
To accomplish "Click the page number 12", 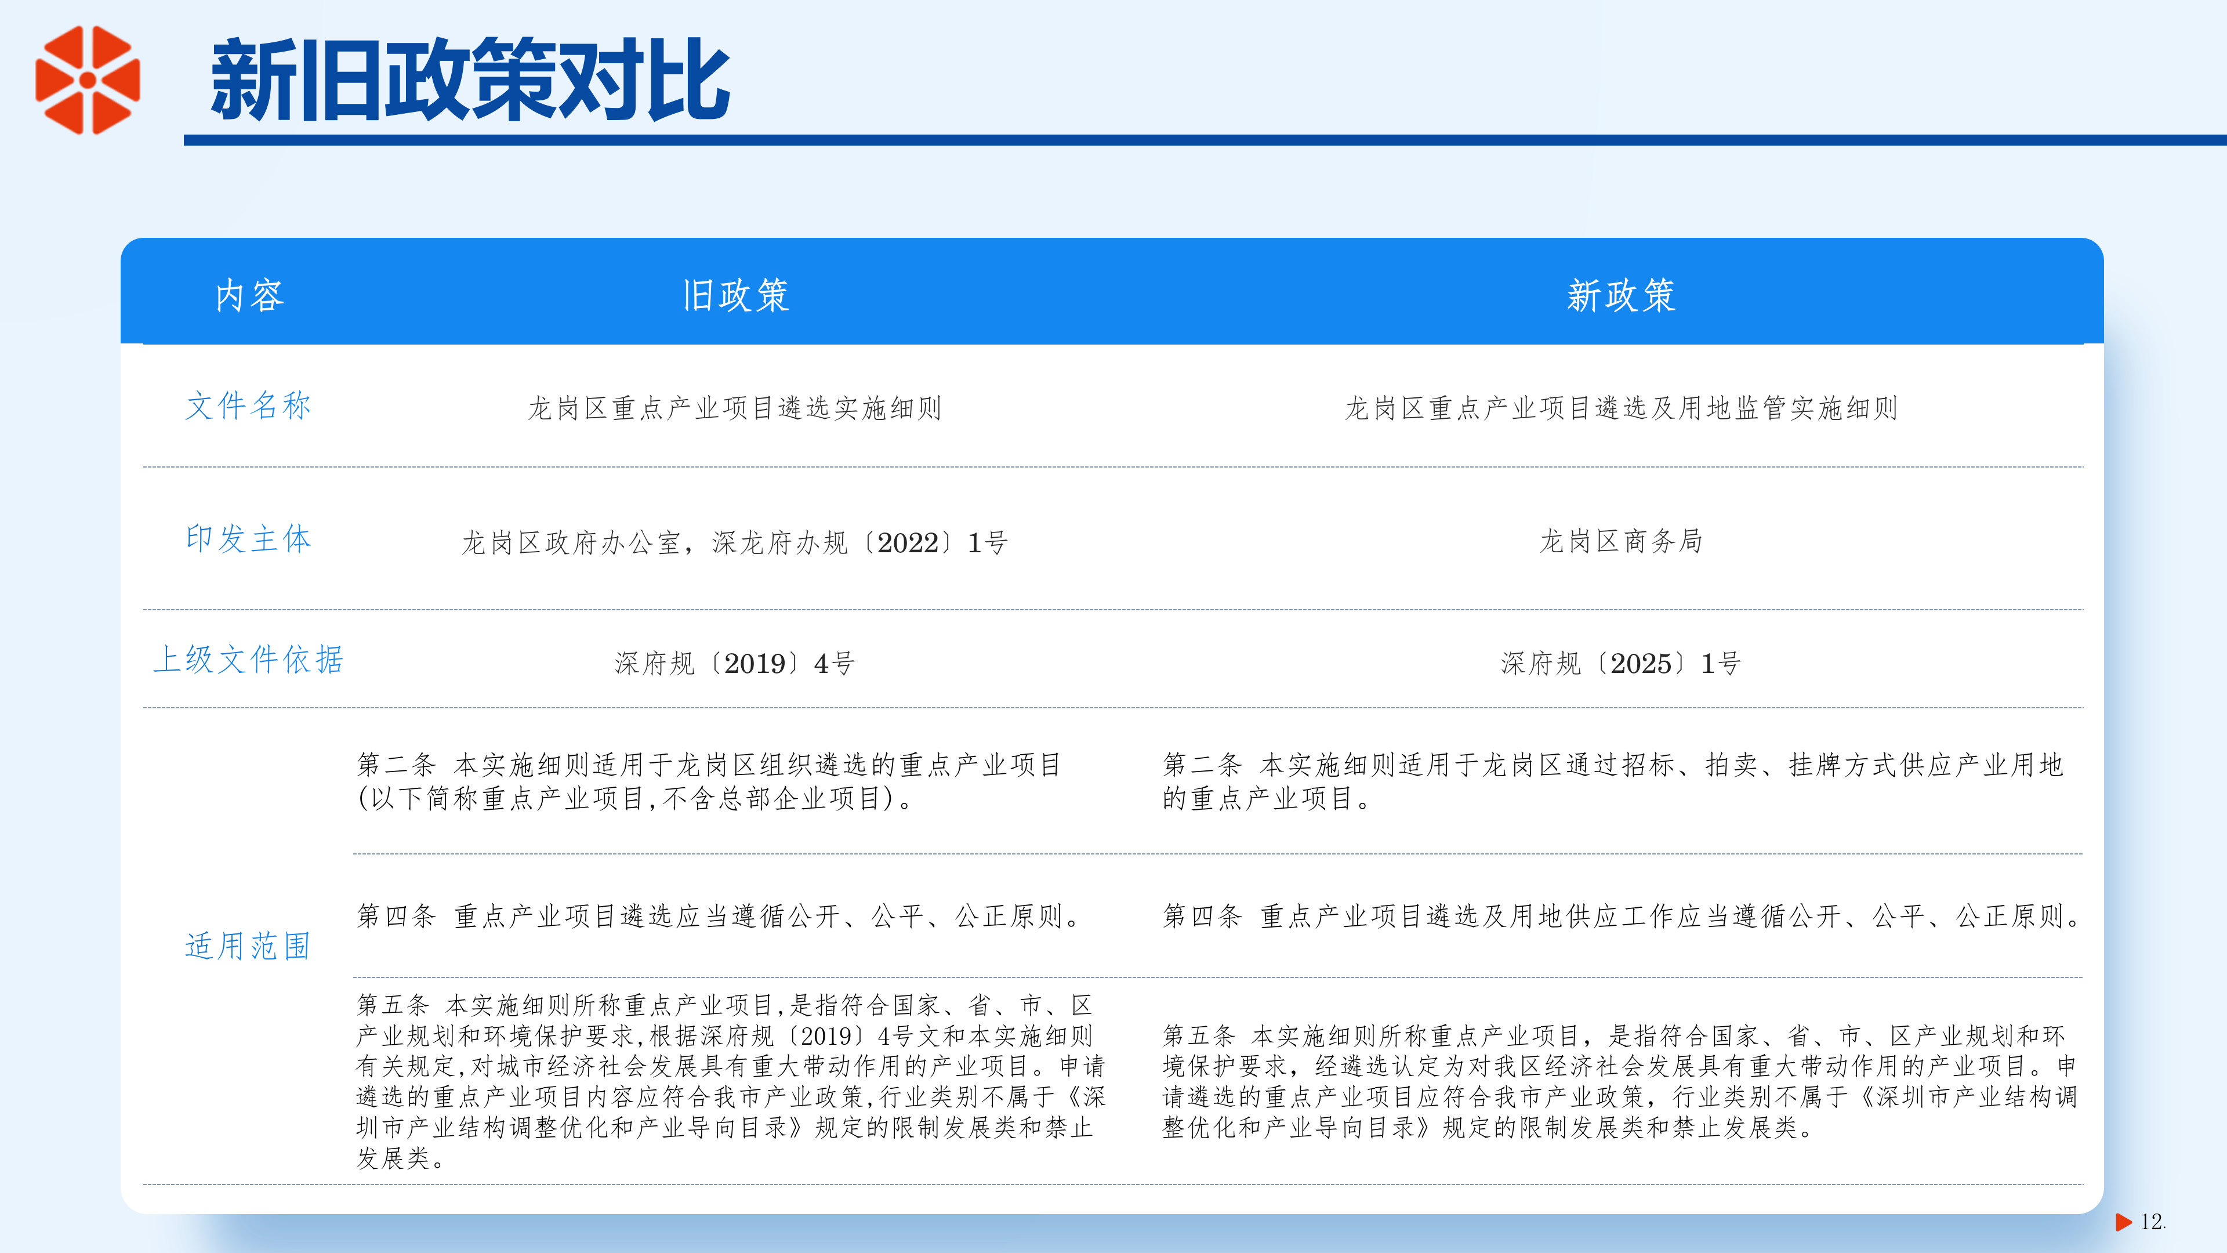I will 2153,1222.
